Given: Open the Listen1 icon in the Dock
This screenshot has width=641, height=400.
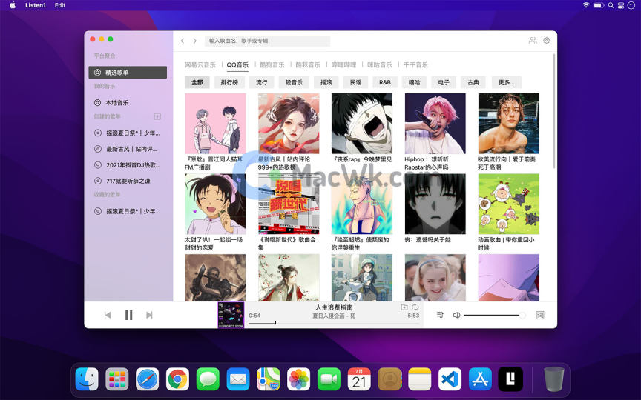Looking at the screenshot, I should (510, 379).
